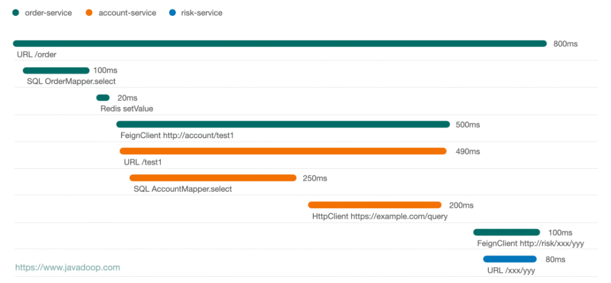Select the 'URL /order' span label
This screenshot has width=611, height=283.
coord(37,54)
